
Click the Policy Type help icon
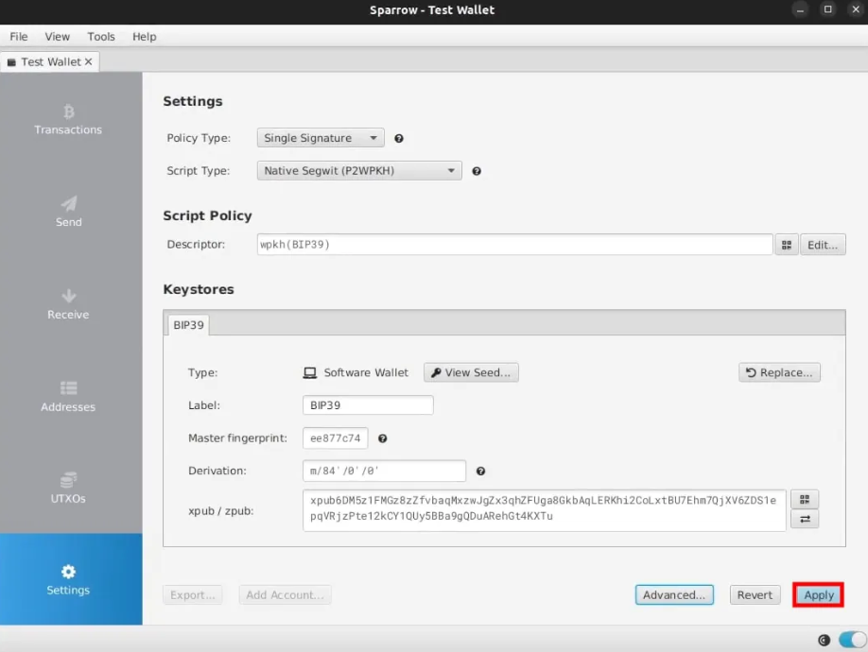(x=399, y=138)
